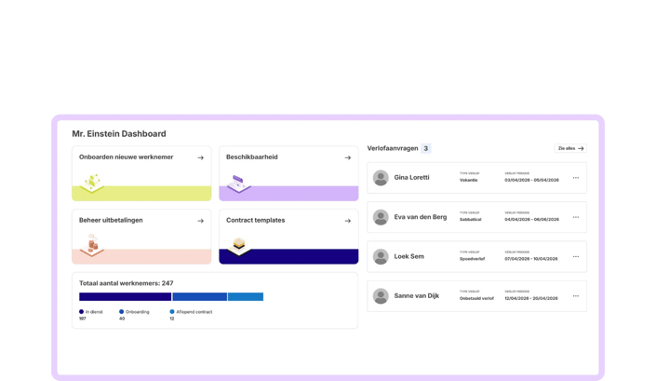
Task: Open options menu for Sanne van Dijk
Action: click(x=576, y=295)
